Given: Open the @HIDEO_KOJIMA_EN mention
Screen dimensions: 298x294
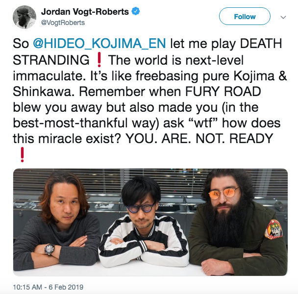Looking at the screenshot, I should point(99,44).
